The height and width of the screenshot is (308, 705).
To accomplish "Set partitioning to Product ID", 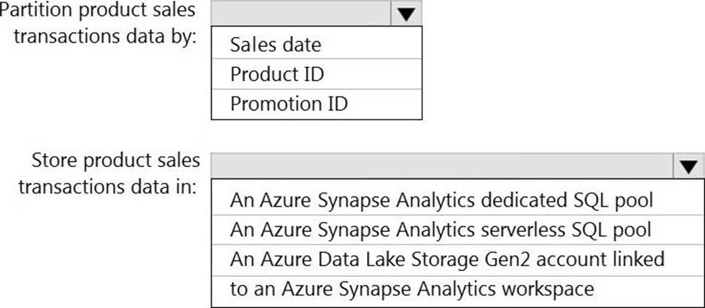I will [x=276, y=74].
